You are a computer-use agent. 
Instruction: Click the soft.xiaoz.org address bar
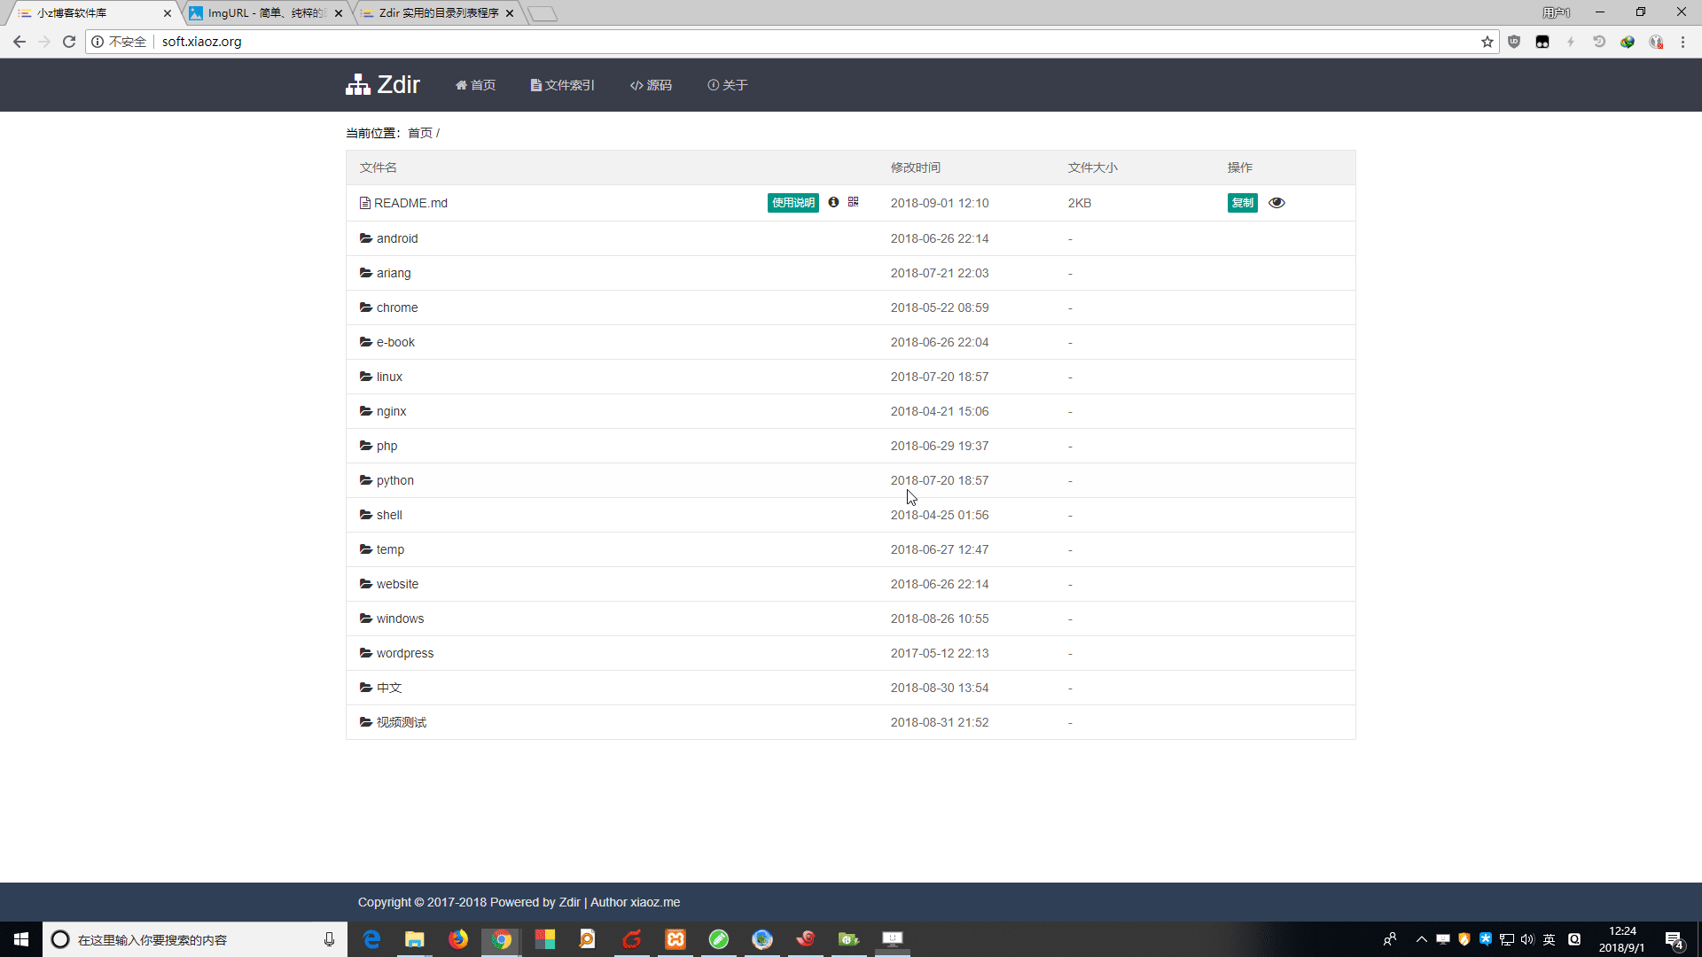coord(709,42)
